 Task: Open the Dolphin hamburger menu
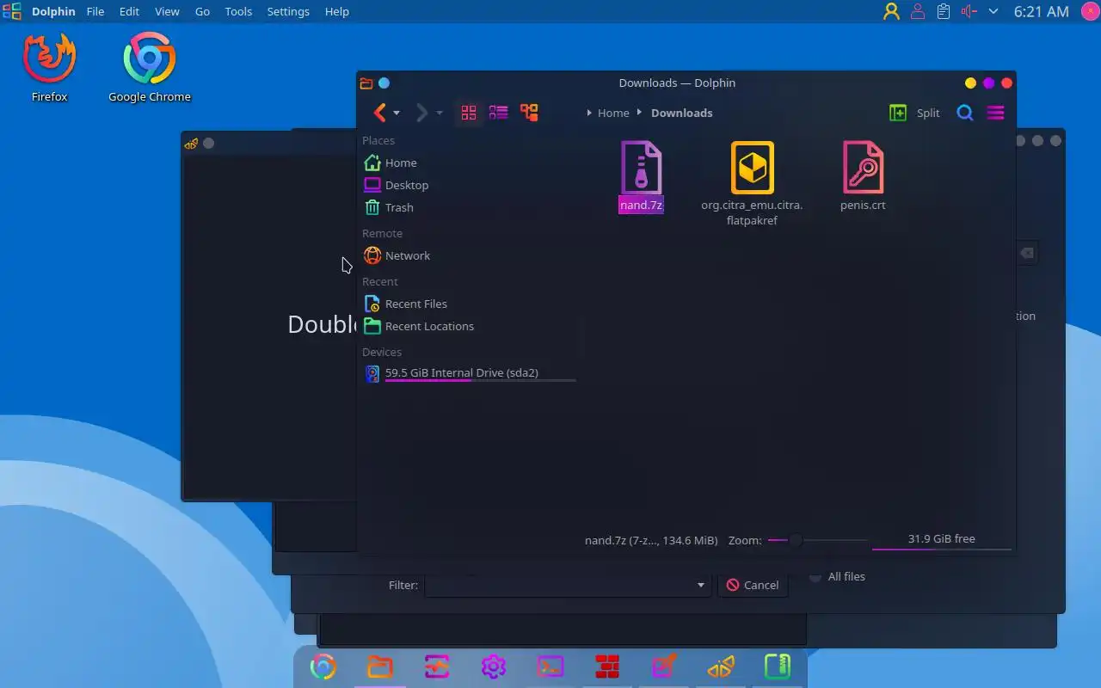click(x=995, y=113)
